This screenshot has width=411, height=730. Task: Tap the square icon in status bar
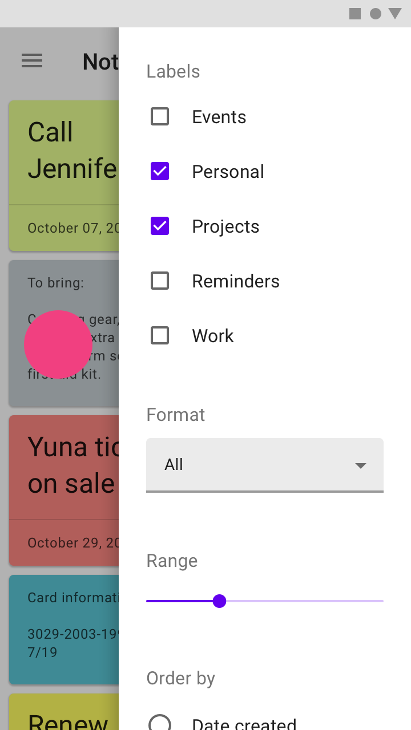click(355, 14)
